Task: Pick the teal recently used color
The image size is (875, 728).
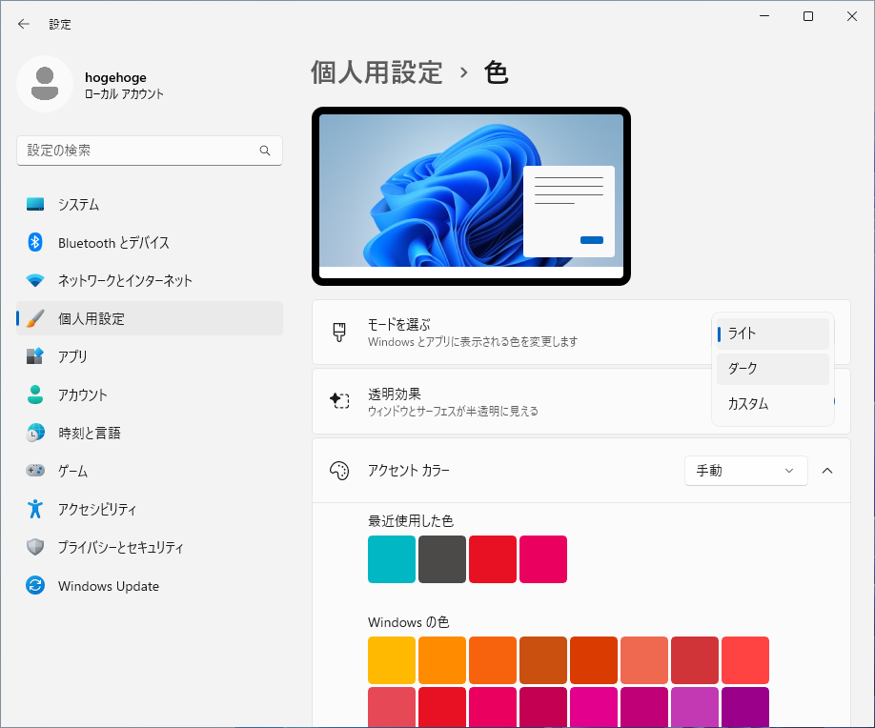Action: pos(392,559)
